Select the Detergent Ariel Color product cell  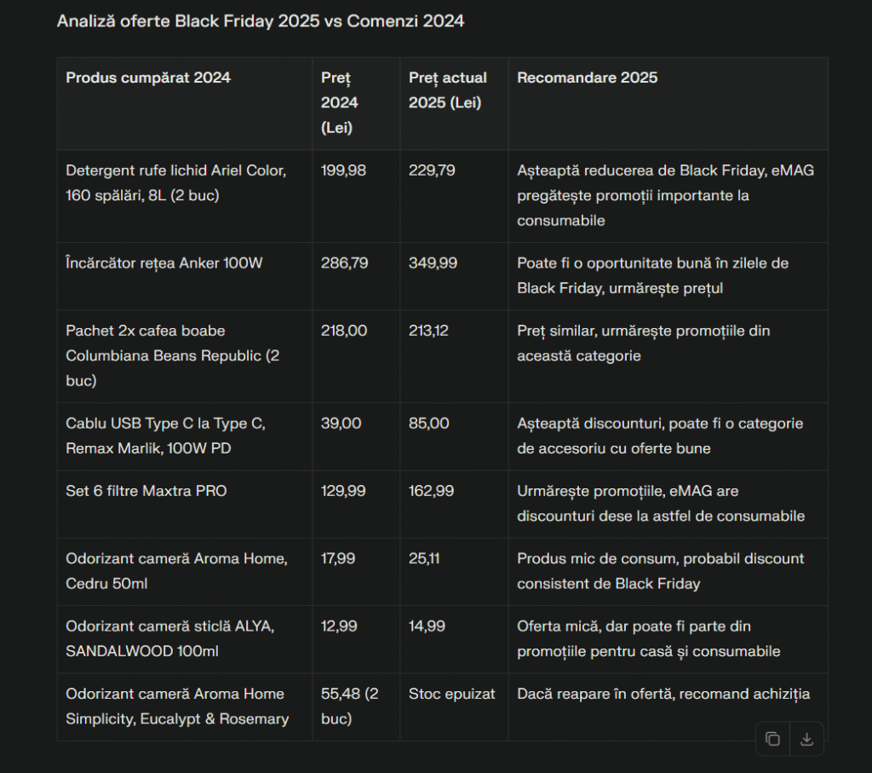click(176, 182)
